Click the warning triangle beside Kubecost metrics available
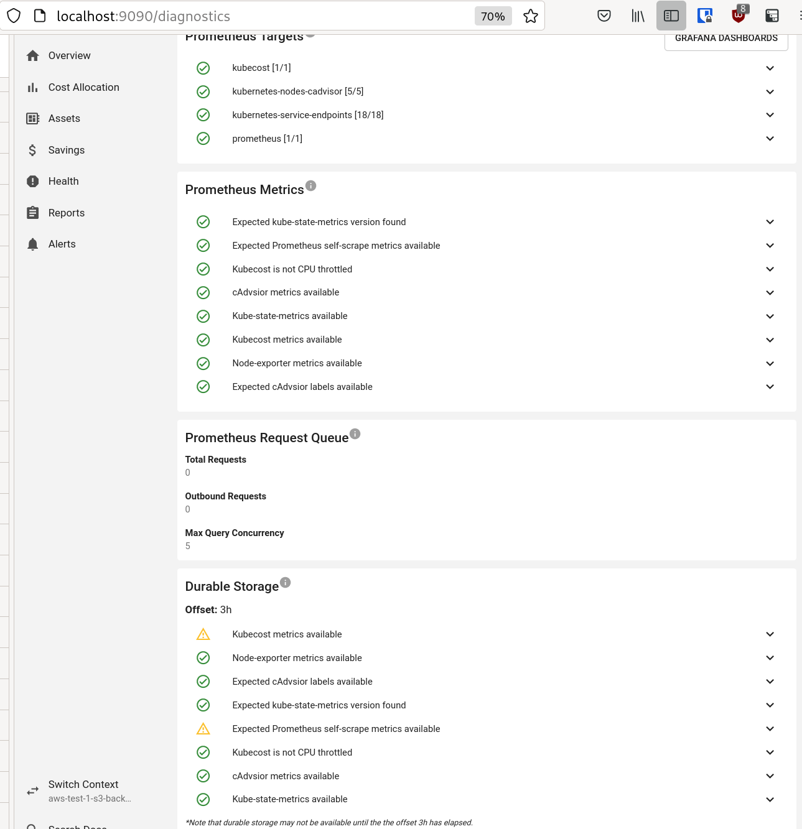This screenshot has width=802, height=829. (203, 634)
